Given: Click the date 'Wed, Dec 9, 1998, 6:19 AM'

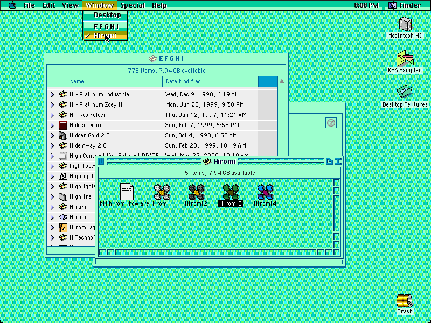Looking at the screenshot, I should point(203,95).
